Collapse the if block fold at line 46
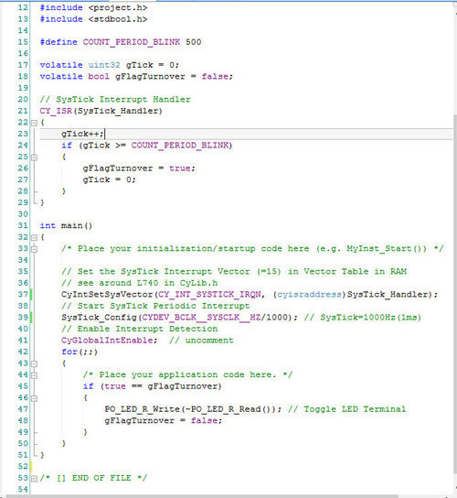This screenshot has height=498, width=457. tap(34, 398)
